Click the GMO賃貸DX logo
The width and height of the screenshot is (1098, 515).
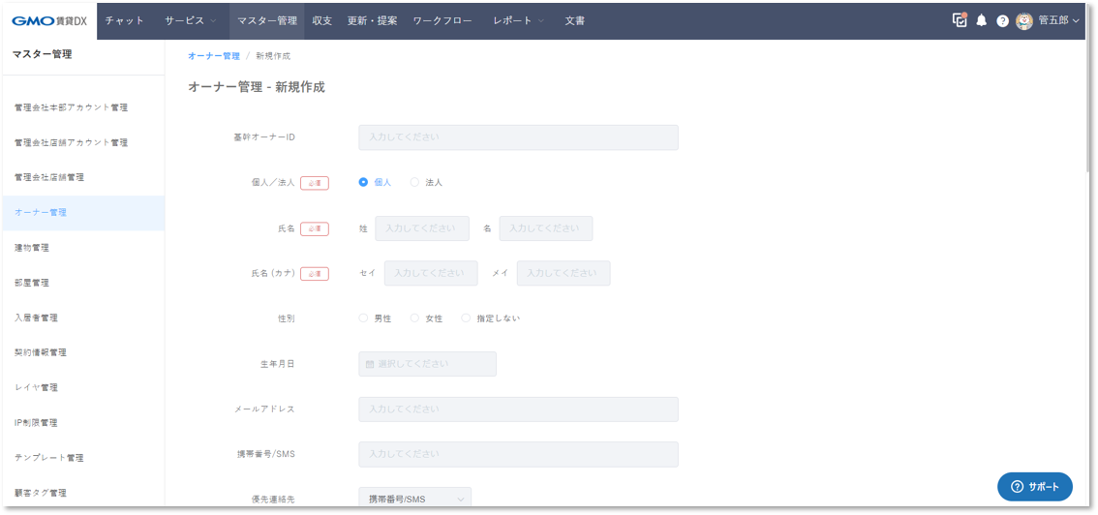click(x=49, y=20)
